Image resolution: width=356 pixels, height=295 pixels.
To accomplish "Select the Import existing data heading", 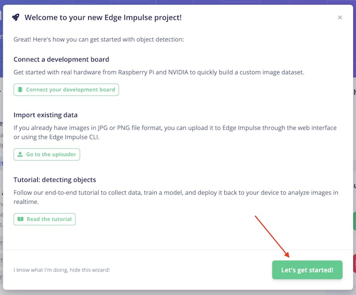I will tap(46, 115).
